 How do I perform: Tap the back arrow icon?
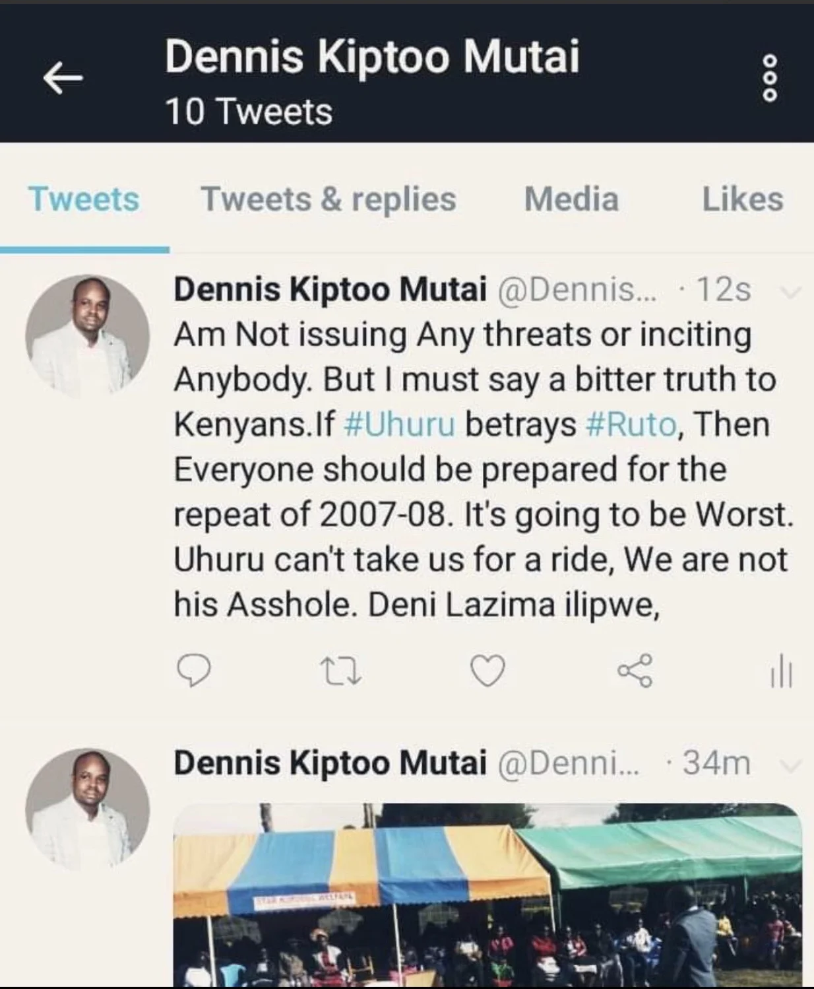(63, 79)
